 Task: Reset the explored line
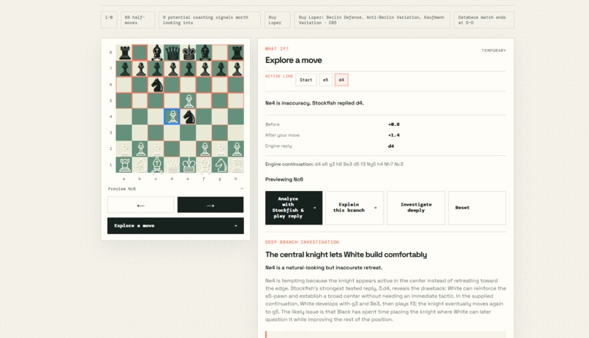[477, 208]
